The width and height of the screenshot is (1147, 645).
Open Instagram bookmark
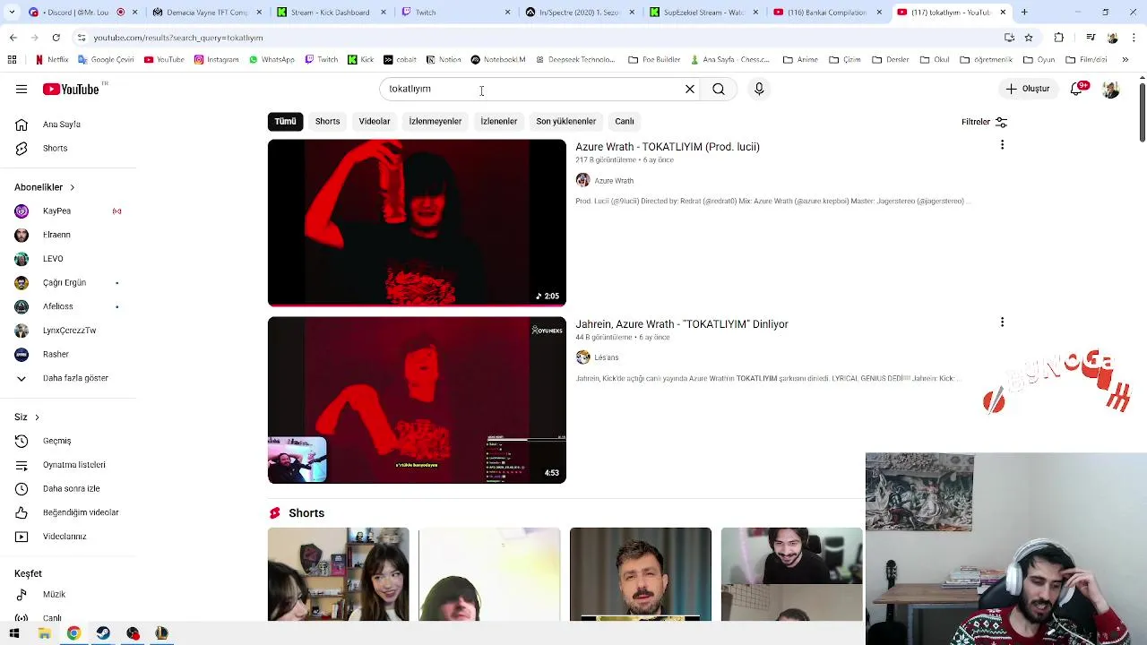click(x=216, y=60)
